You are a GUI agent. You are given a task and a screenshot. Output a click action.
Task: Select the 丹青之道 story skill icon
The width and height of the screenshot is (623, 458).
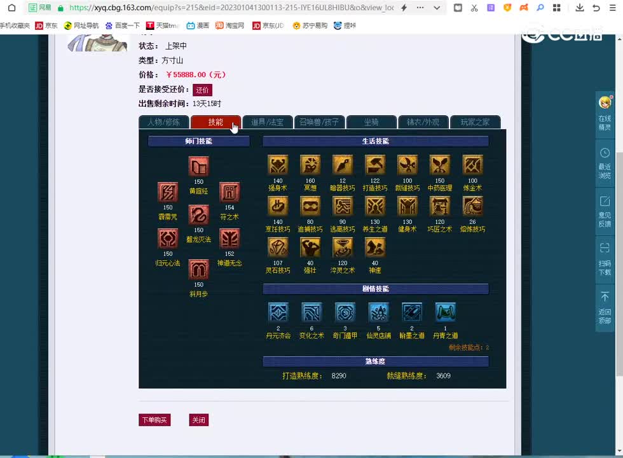(x=446, y=312)
